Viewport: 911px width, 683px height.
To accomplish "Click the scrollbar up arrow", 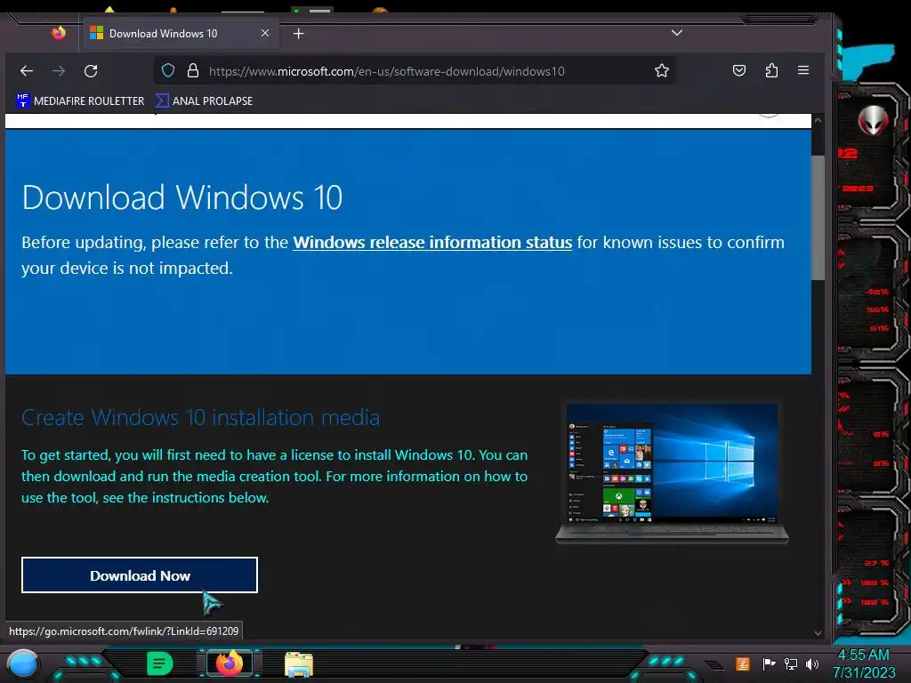I will click(818, 121).
